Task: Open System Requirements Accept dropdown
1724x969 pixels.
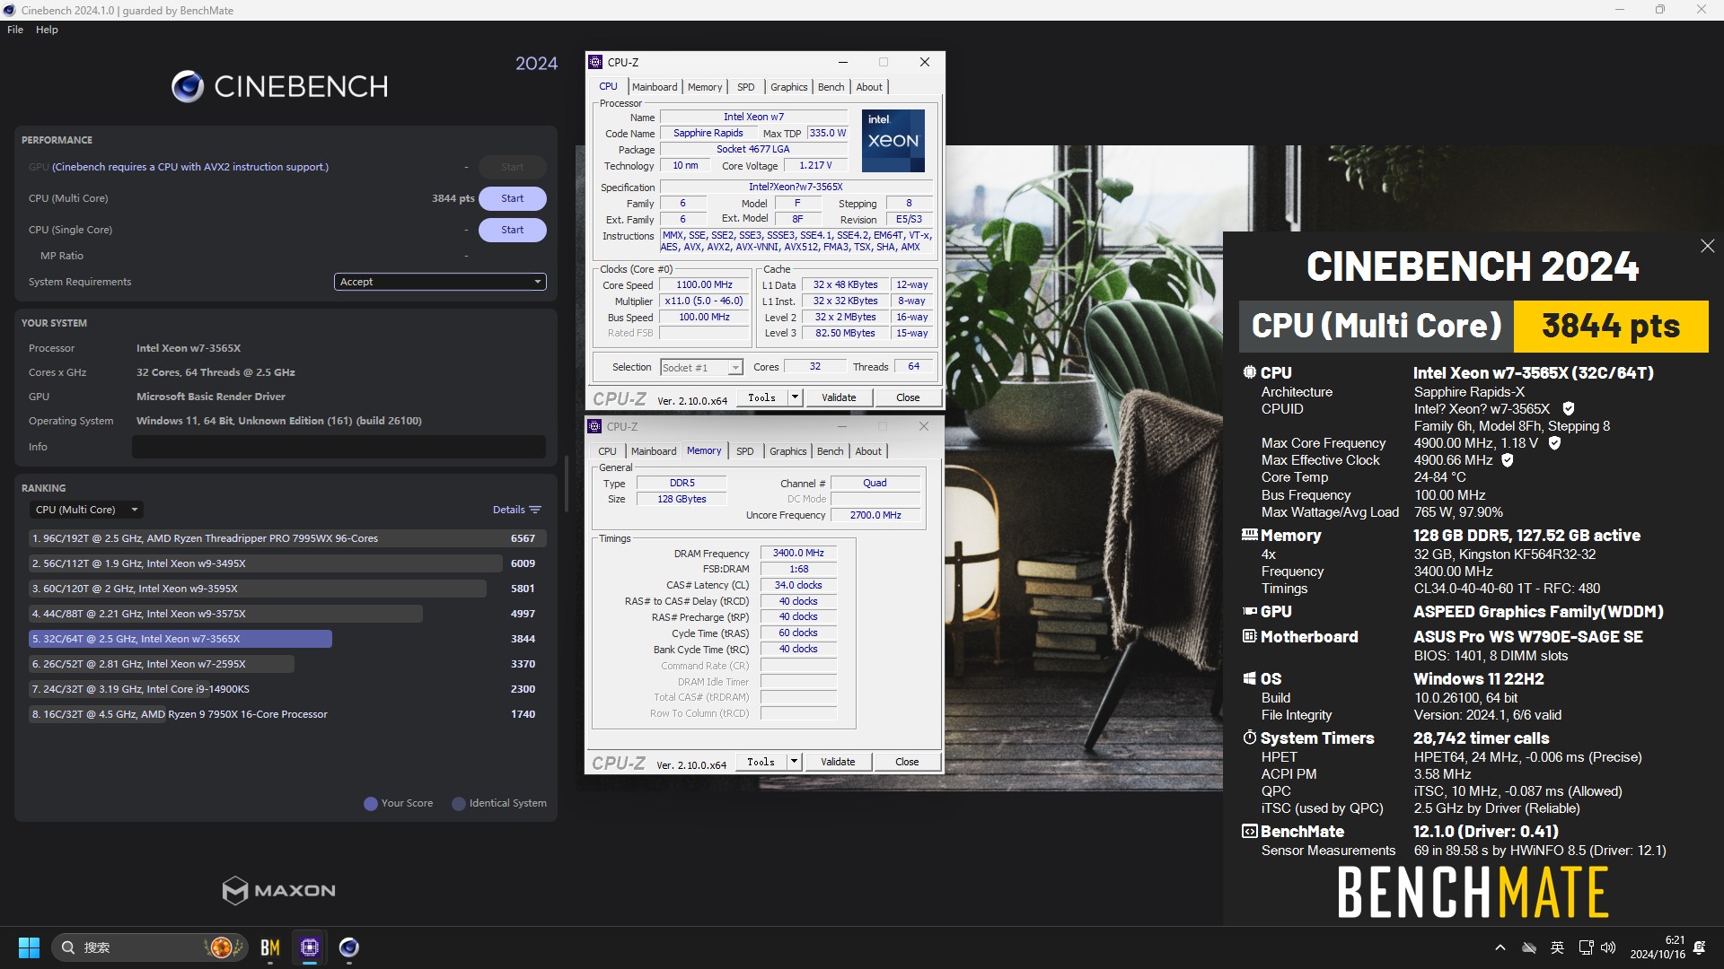Action: pos(440,282)
